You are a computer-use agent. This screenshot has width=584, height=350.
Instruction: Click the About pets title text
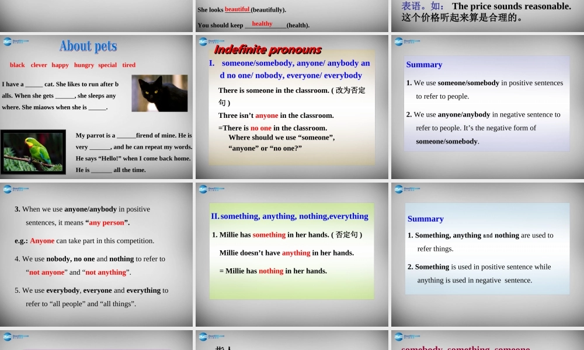[x=88, y=46]
